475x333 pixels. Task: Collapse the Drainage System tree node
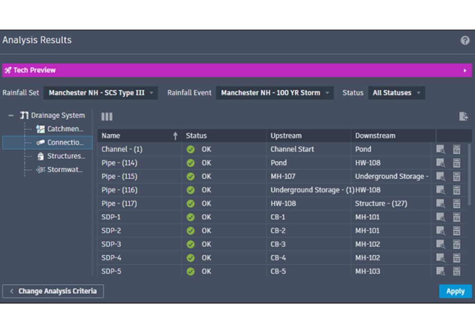coord(11,116)
